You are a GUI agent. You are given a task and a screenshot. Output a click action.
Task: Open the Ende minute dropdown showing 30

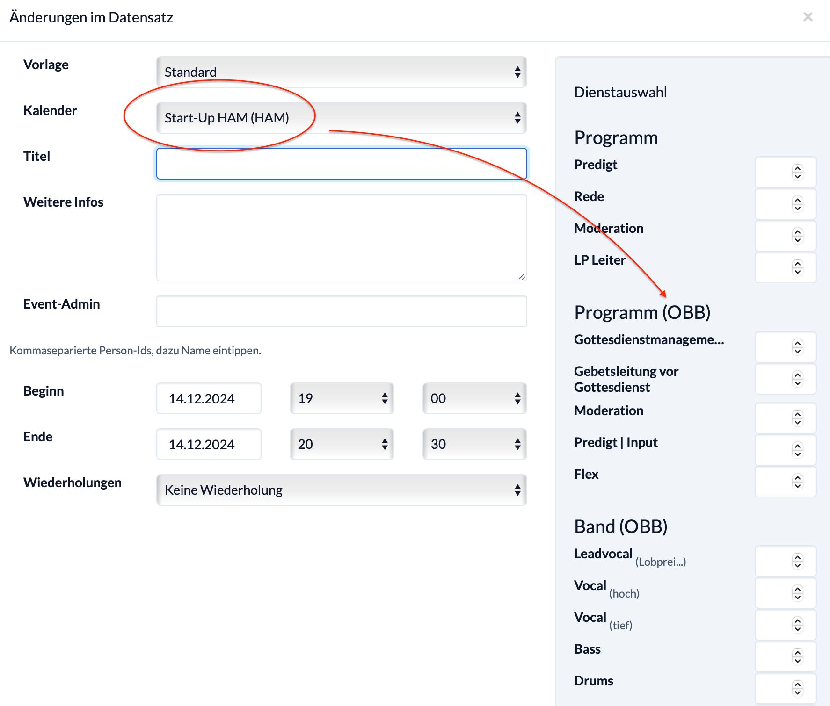[474, 444]
